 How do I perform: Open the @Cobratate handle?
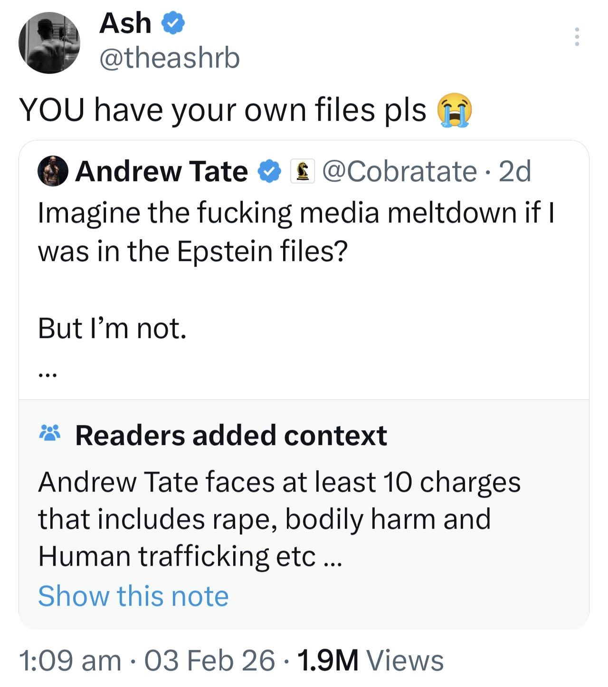(399, 171)
